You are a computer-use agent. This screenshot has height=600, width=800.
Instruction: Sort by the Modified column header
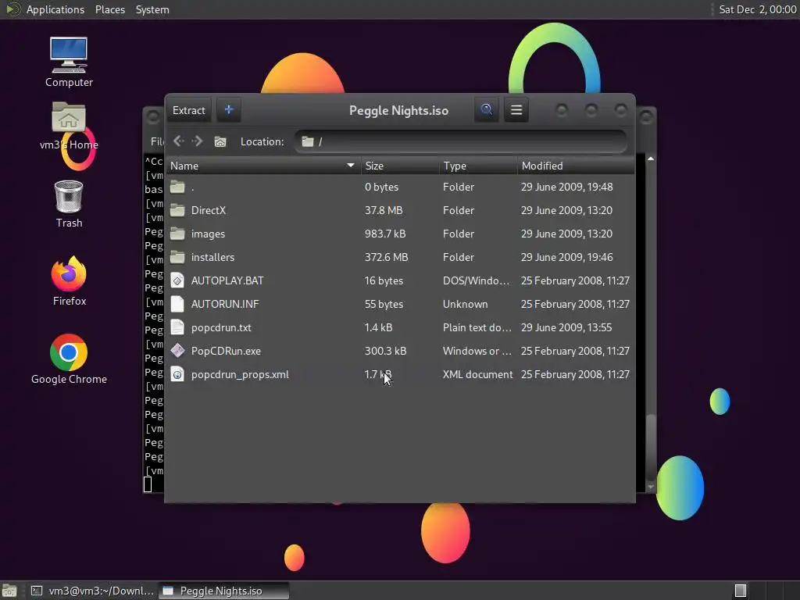pos(576,166)
